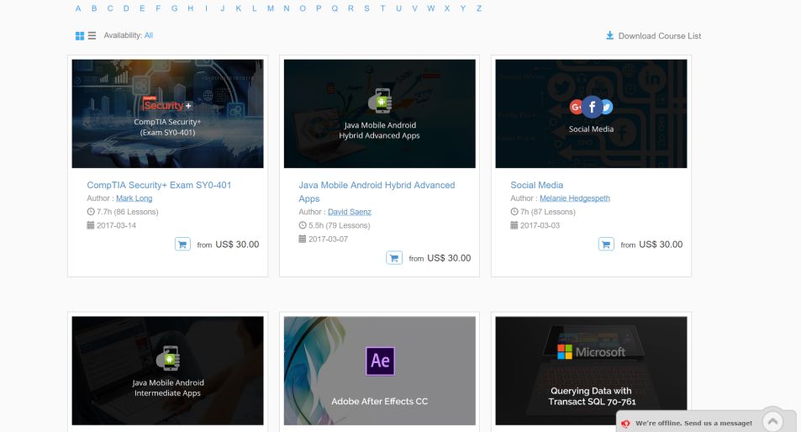Image resolution: width=801 pixels, height=432 pixels.
Task: Filter courses by letter Z
Action: (478, 8)
